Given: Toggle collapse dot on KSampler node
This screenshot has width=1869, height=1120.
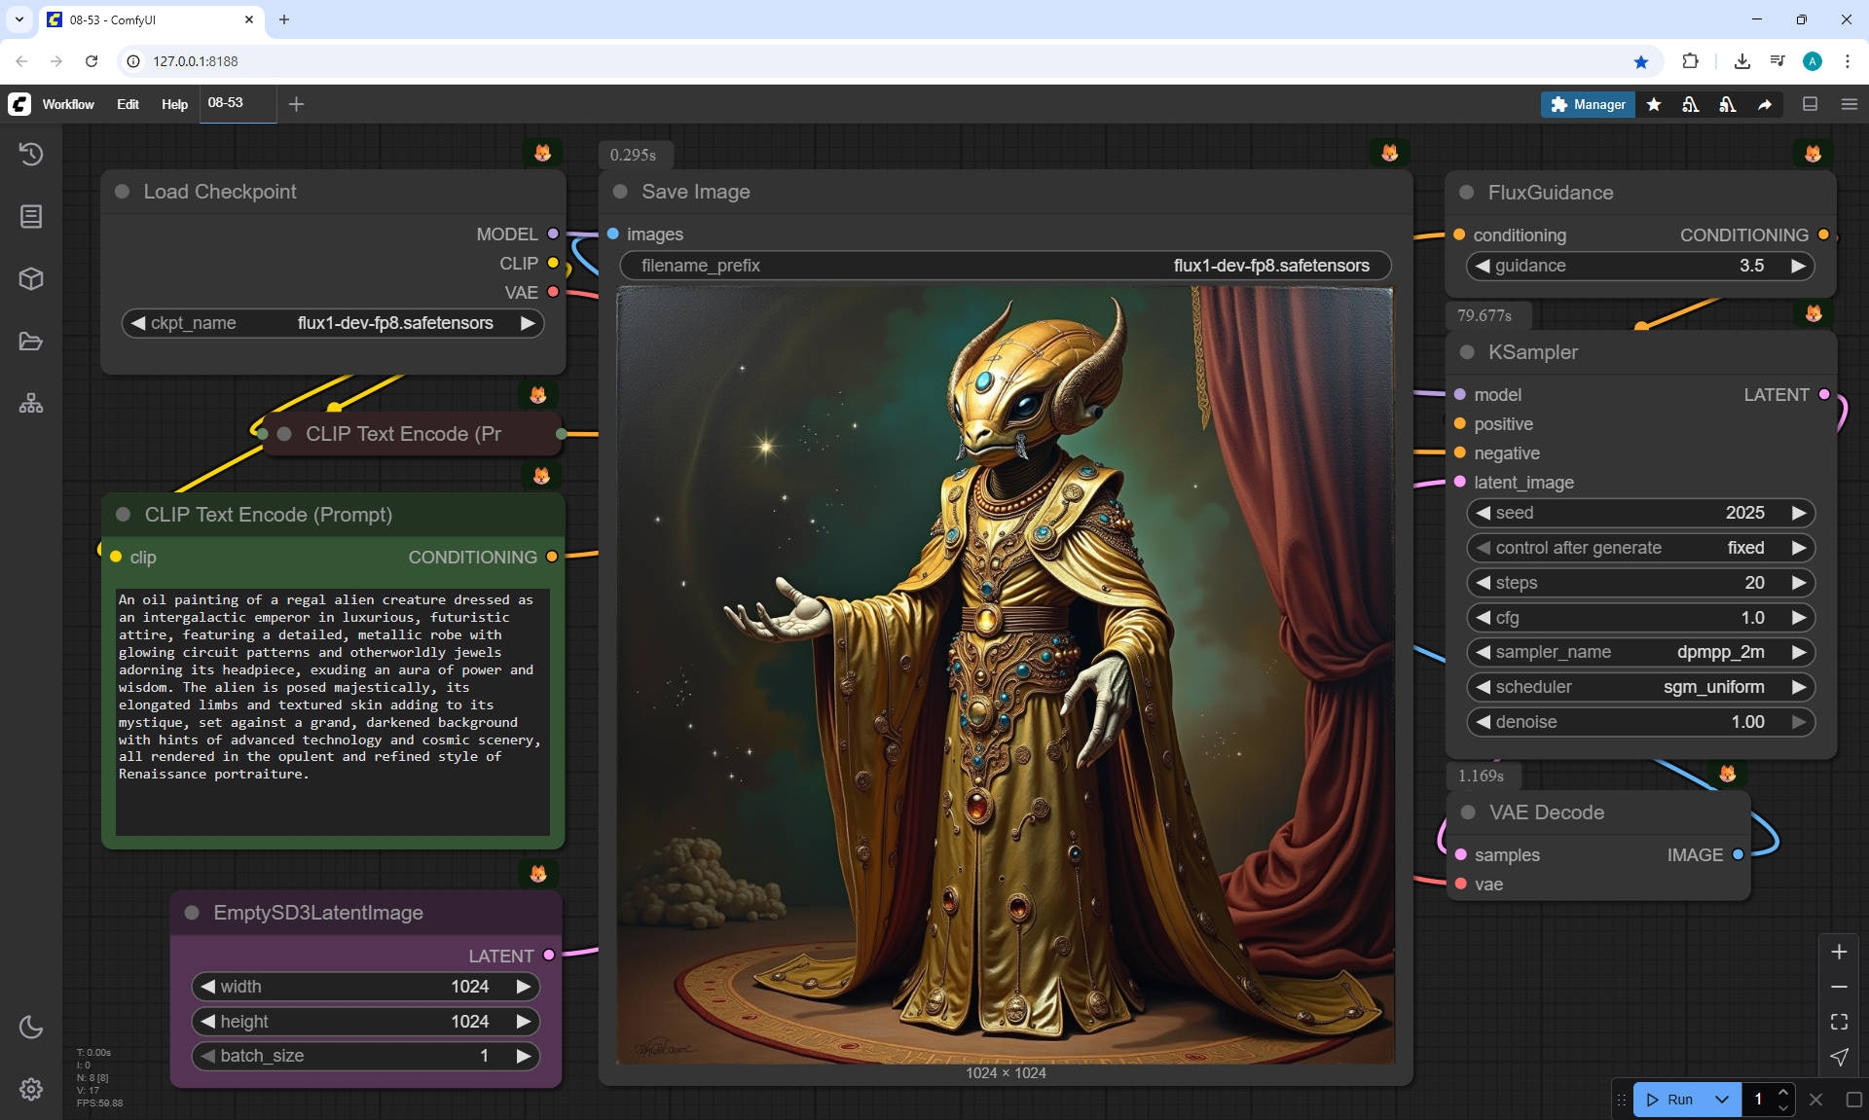Looking at the screenshot, I should tap(1467, 352).
